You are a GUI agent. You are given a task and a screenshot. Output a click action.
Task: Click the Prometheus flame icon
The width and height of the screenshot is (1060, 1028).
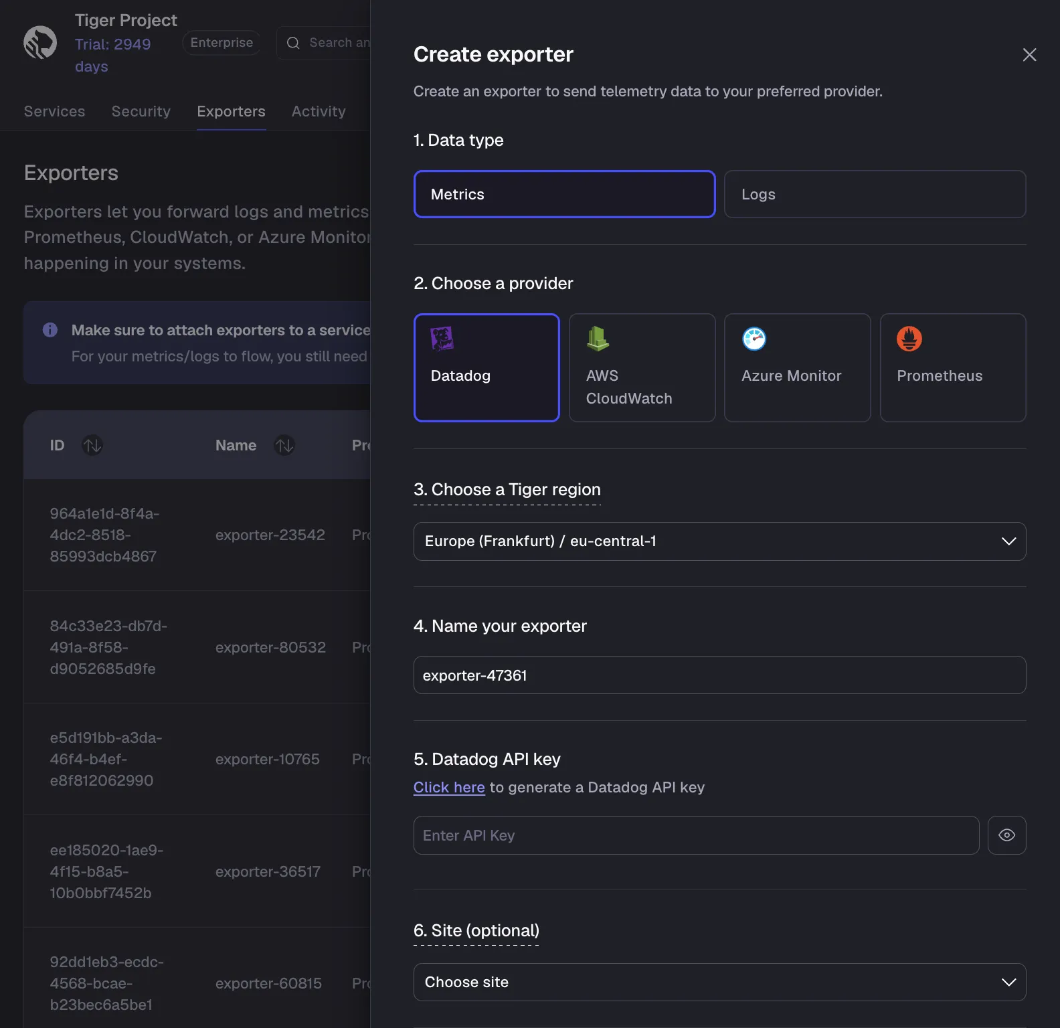[x=909, y=339]
